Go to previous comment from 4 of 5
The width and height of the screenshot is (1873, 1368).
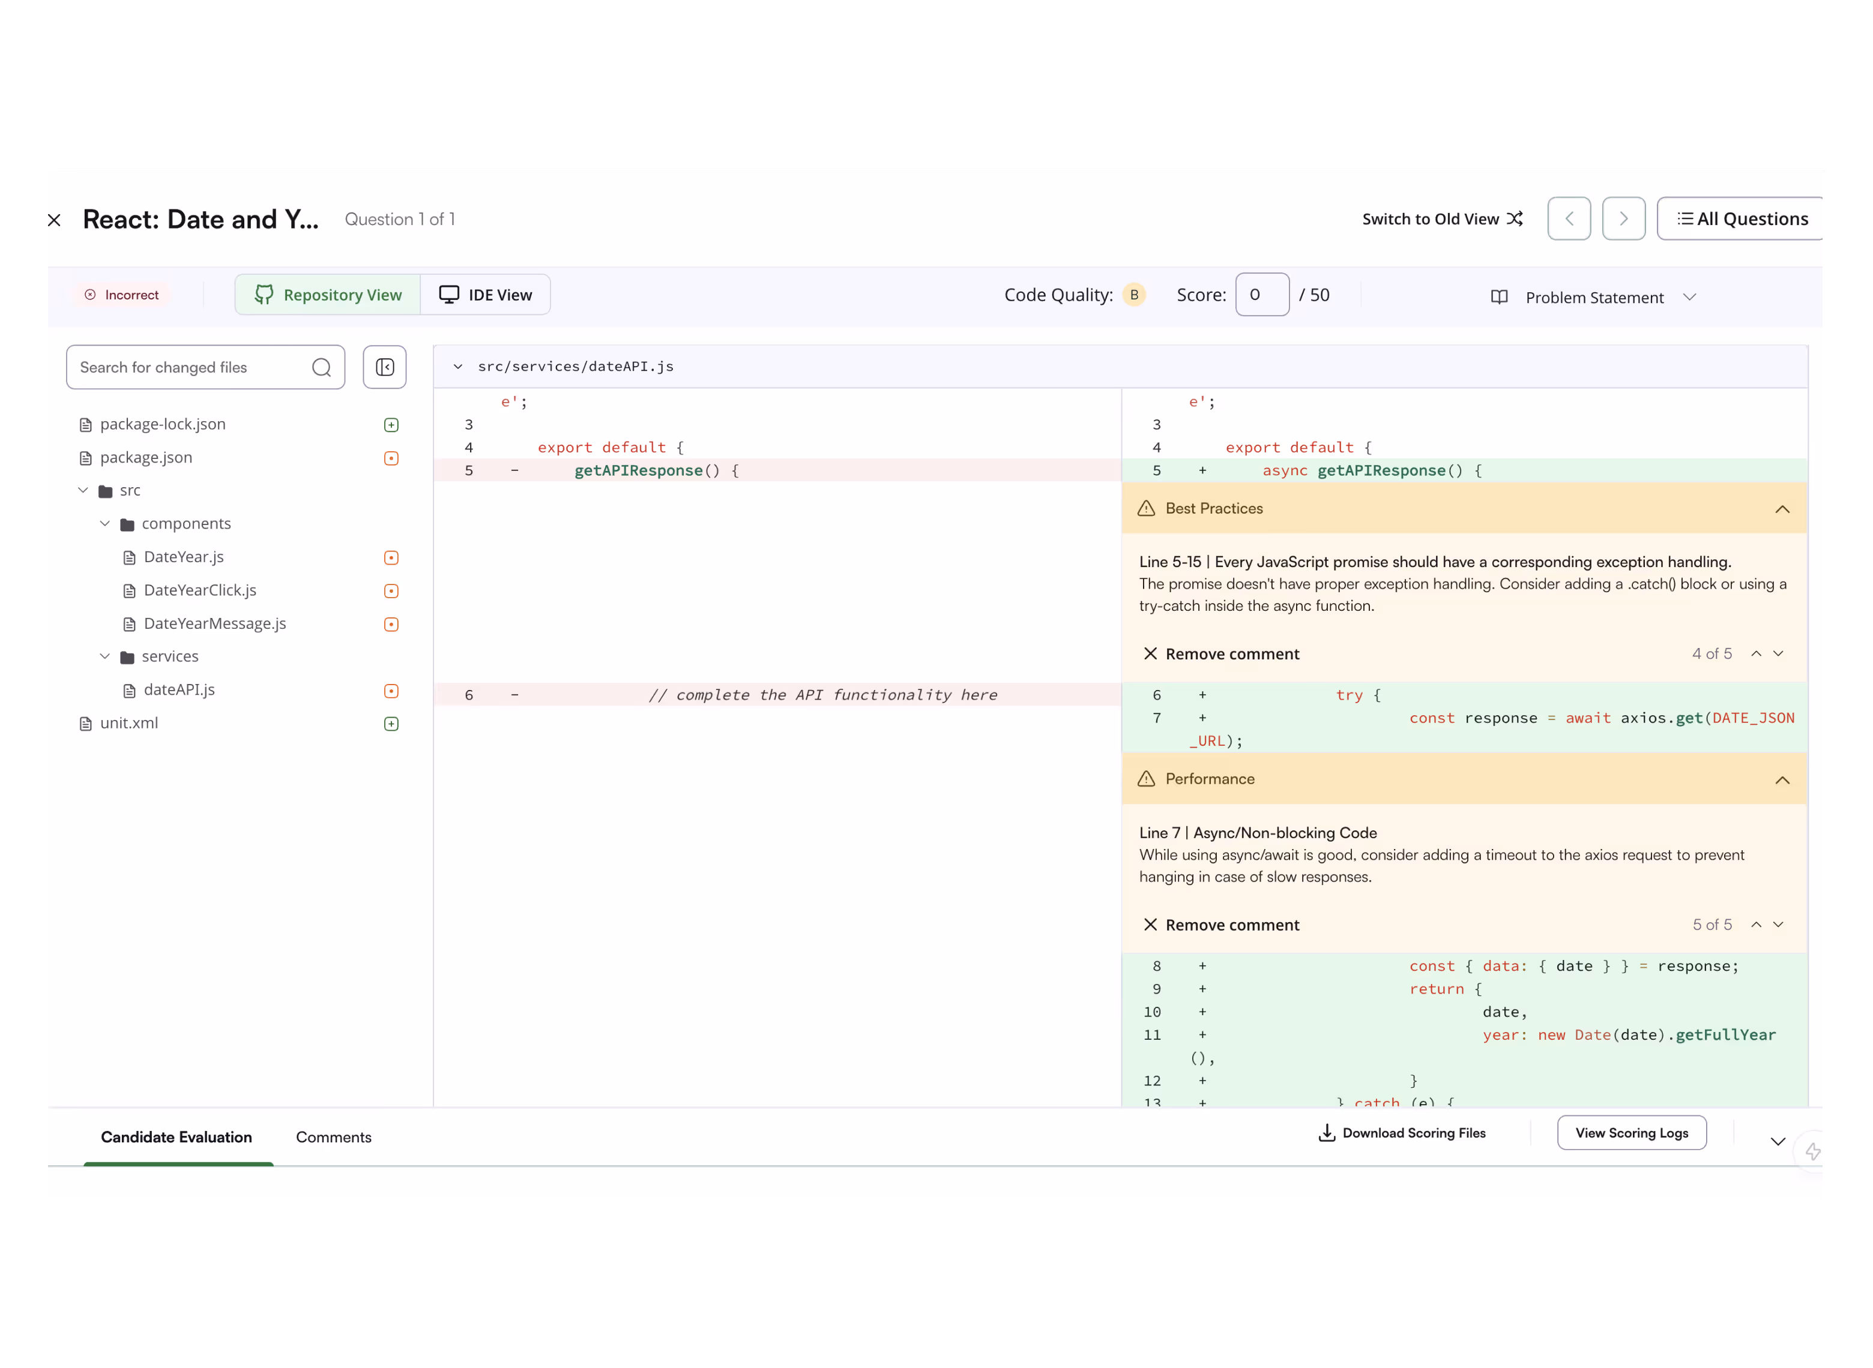[x=1755, y=653]
